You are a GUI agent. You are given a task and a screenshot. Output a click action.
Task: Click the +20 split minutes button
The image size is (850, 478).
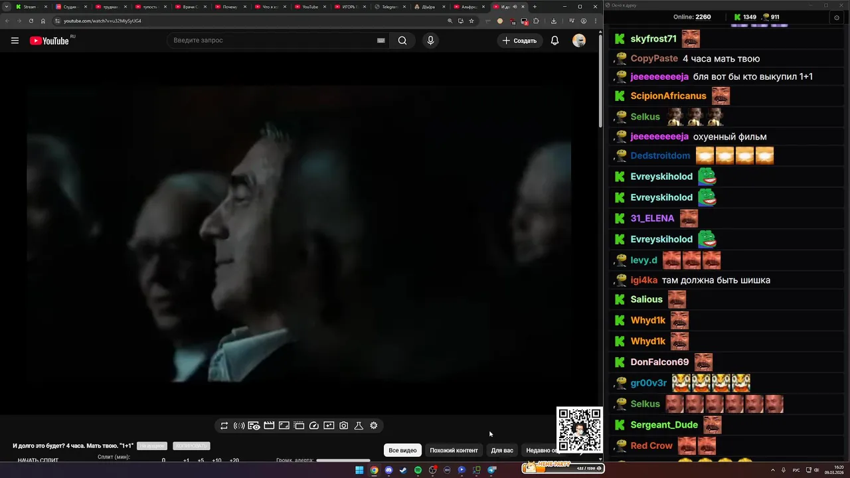(x=234, y=460)
